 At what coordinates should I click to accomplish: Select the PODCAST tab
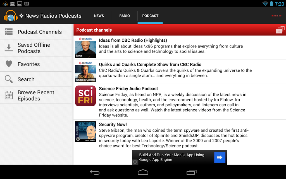[x=150, y=16]
